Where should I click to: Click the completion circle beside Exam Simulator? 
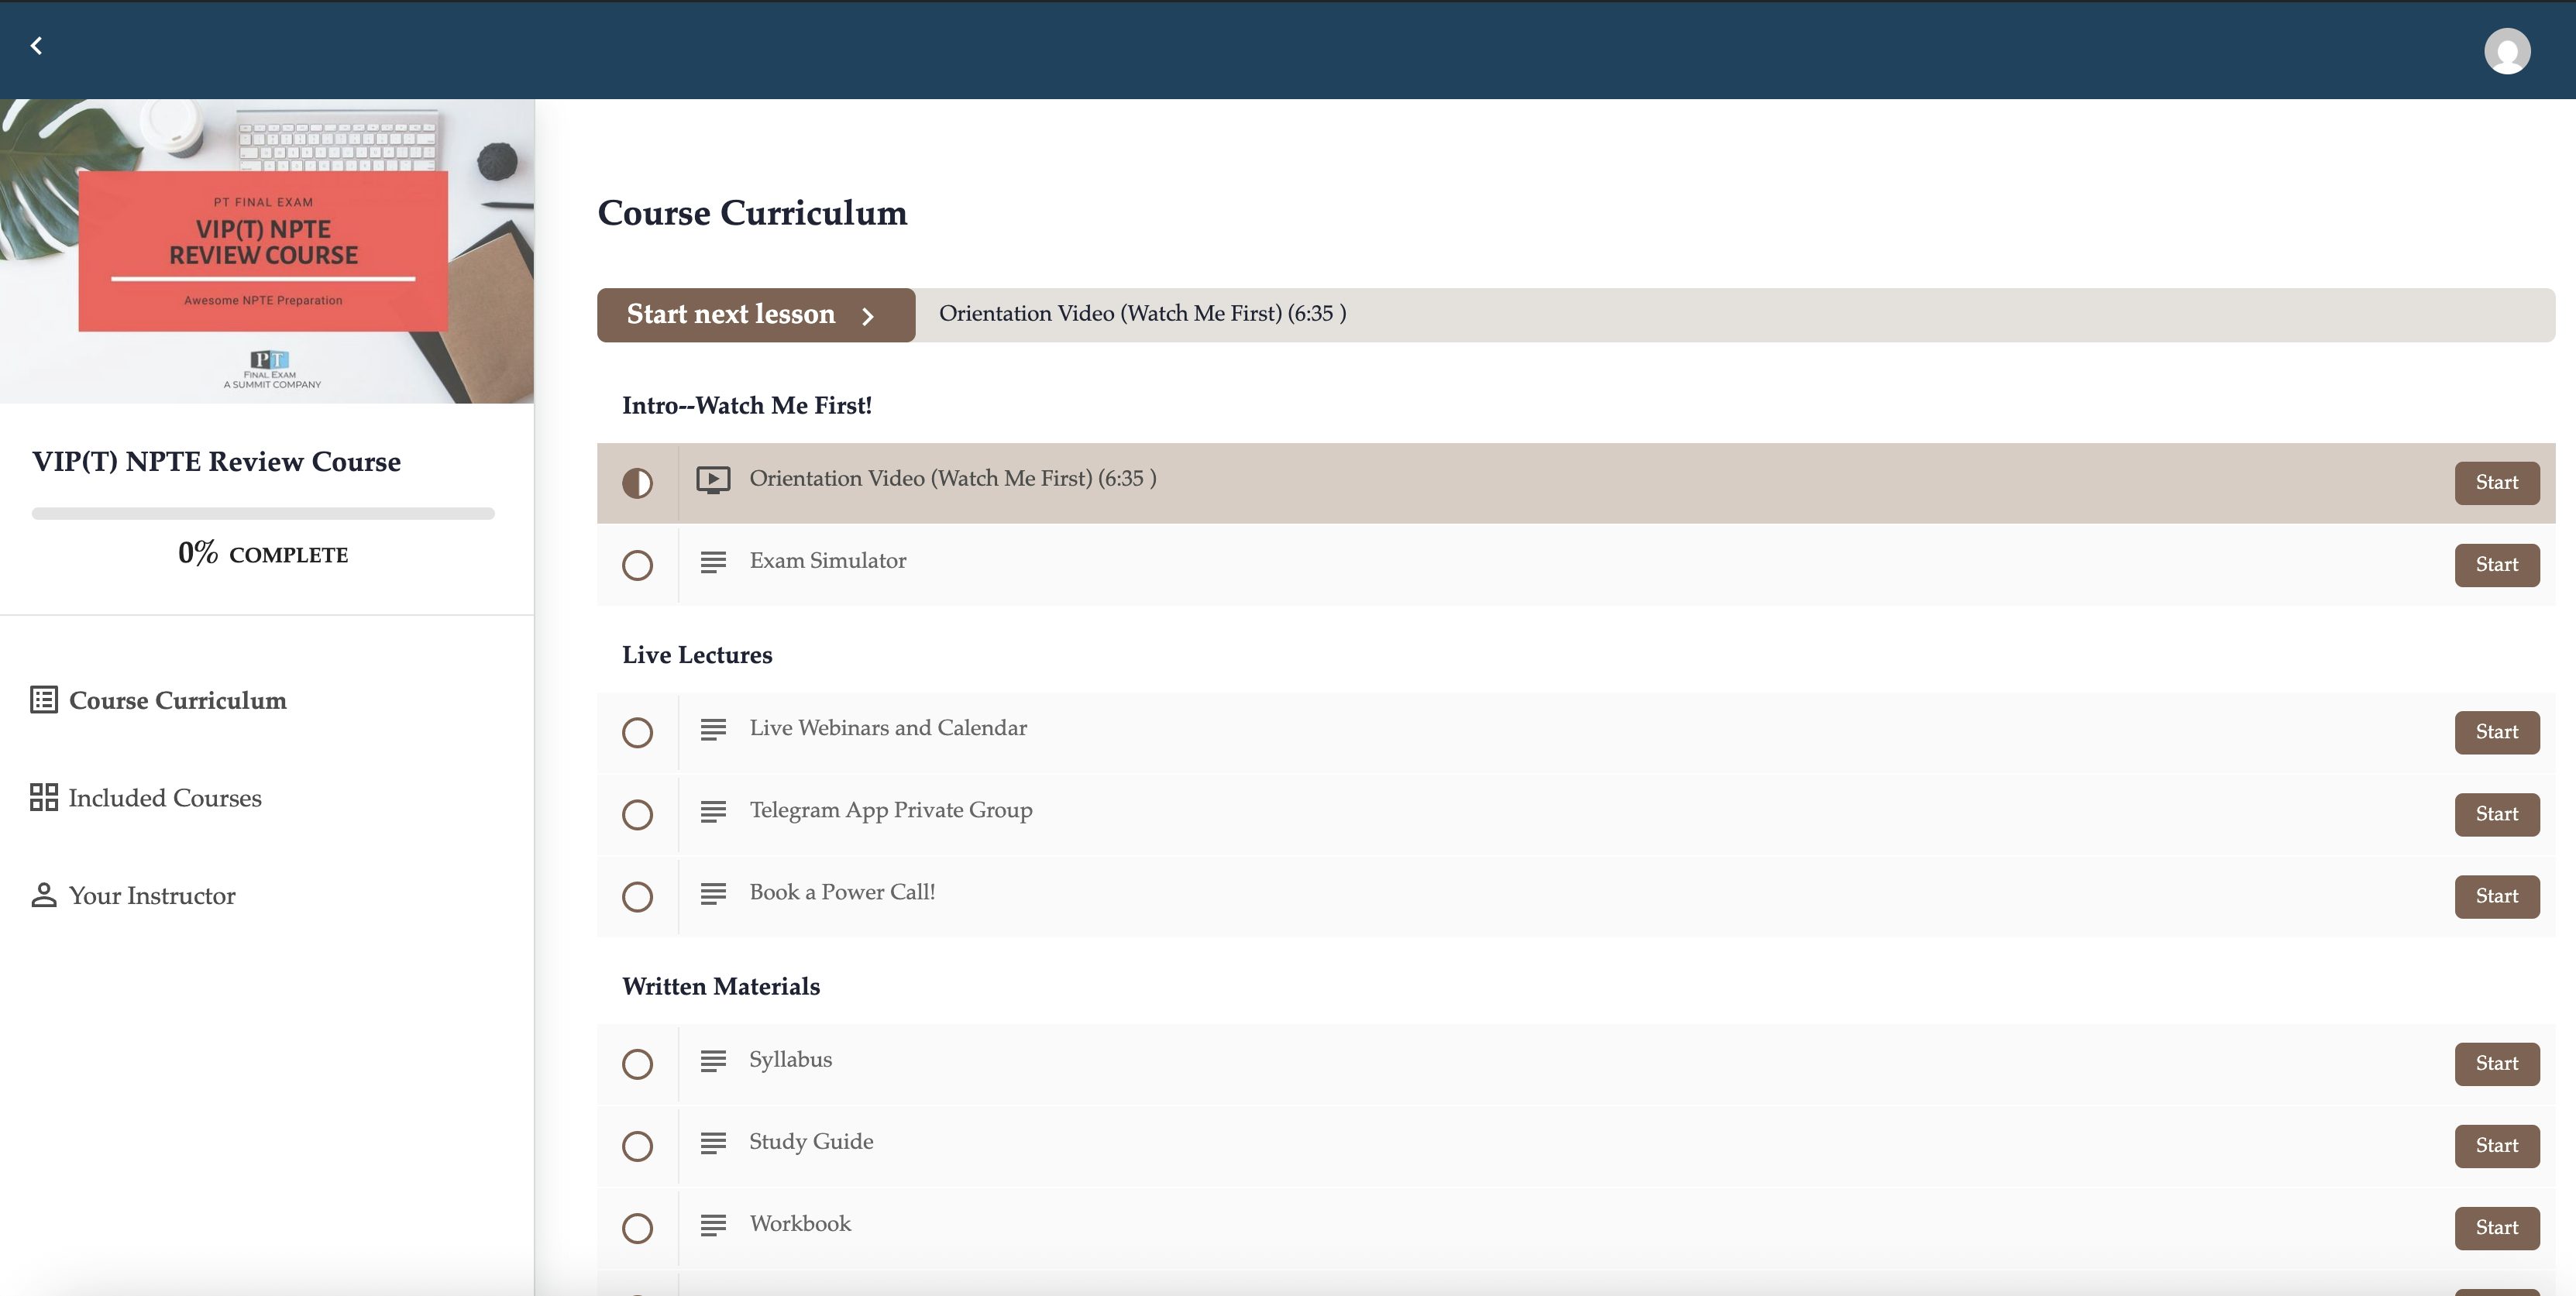638,565
